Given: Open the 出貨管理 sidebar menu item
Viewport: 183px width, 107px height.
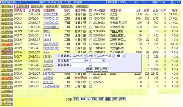Looking at the screenshot, I should coord(7,32).
